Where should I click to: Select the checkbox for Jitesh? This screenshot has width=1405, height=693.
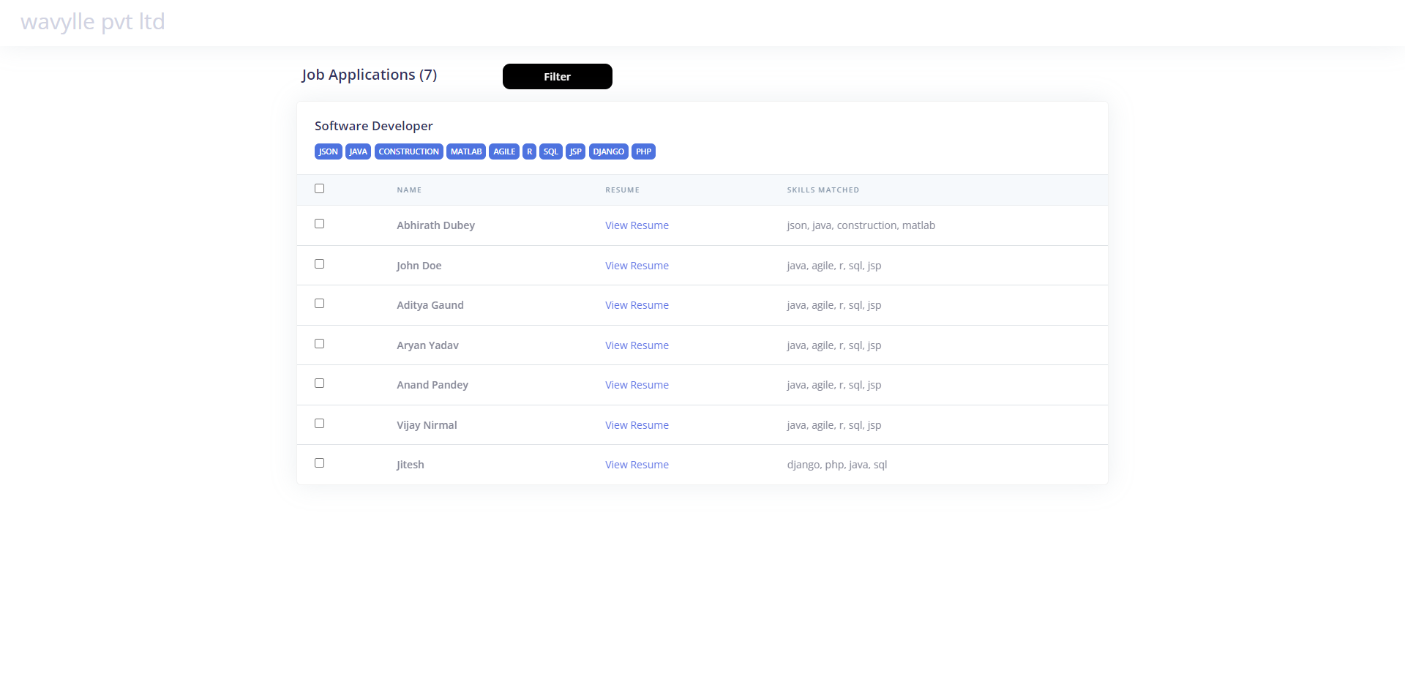click(x=319, y=463)
